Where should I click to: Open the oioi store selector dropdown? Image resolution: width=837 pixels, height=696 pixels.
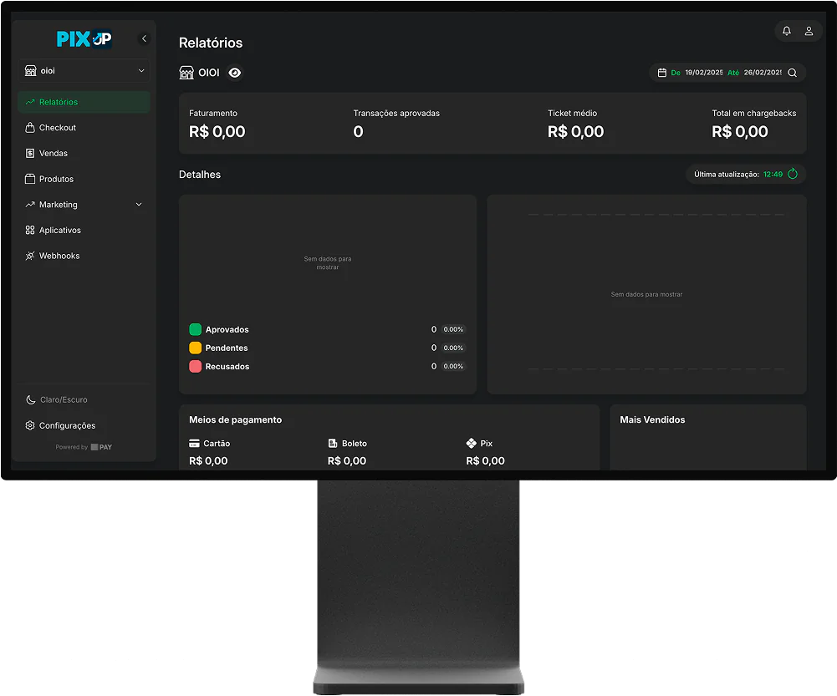pos(84,71)
